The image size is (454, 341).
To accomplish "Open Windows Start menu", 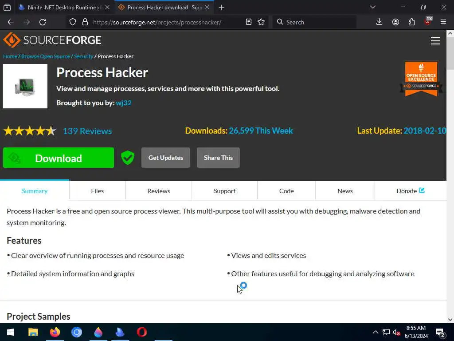I will click(11, 332).
